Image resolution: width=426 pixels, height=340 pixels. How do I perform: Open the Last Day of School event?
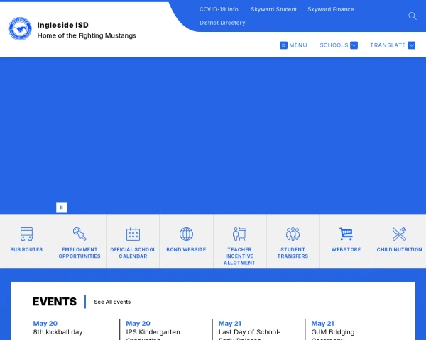(249, 334)
